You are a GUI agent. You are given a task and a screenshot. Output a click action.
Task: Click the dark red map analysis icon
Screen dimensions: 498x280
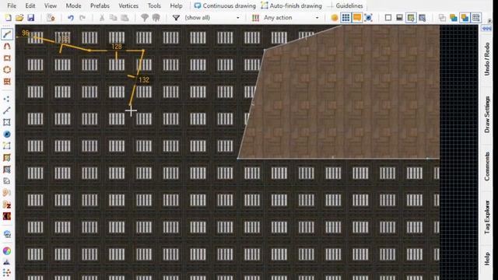(7, 216)
